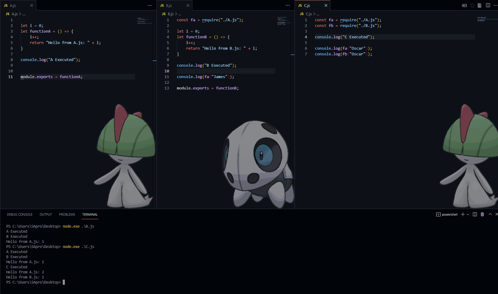Image resolution: width=498 pixels, height=294 pixels.
Task: Expand the C.js breadcrumb ellipsis
Action: click(x=318, y=14)
